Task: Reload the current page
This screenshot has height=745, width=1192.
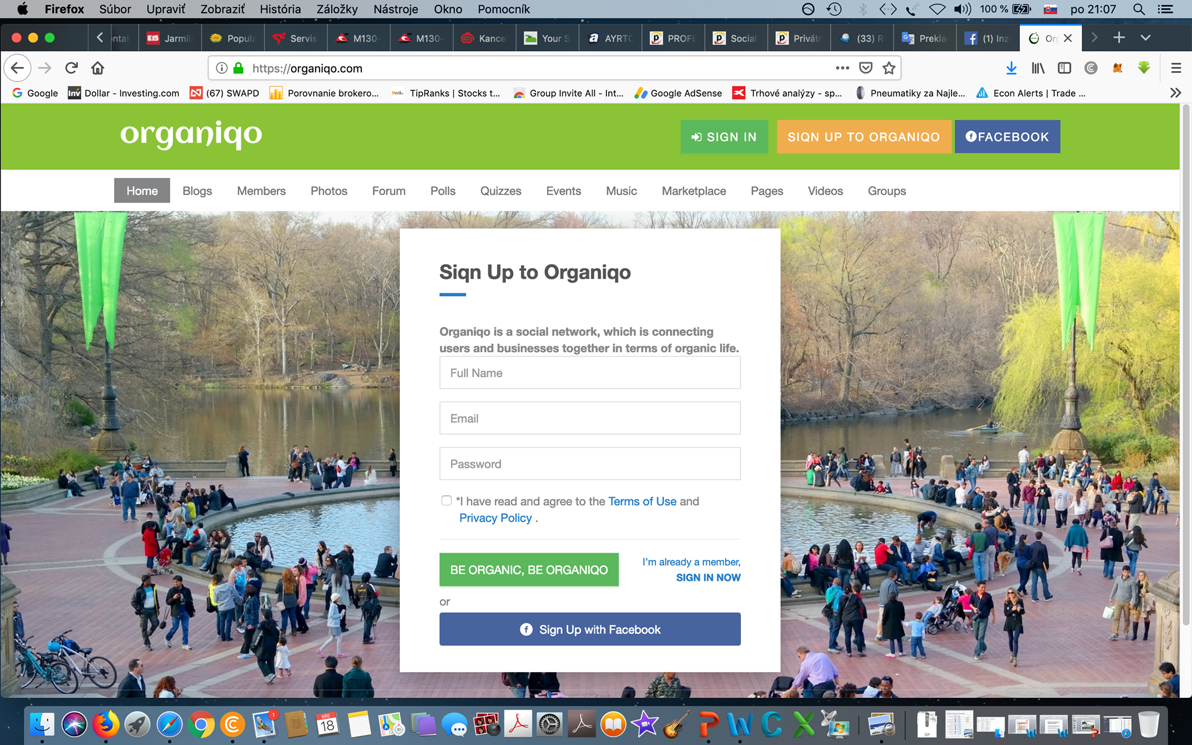Action: [x=71, y=68]
